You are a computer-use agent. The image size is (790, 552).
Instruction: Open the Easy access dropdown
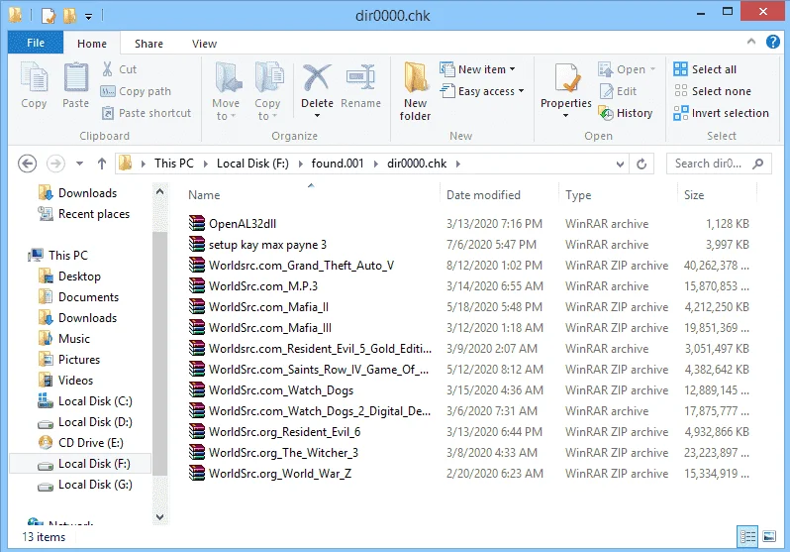482,91
